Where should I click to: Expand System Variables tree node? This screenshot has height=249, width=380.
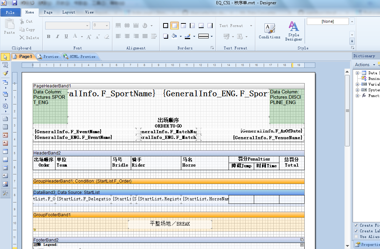point(357,90)
